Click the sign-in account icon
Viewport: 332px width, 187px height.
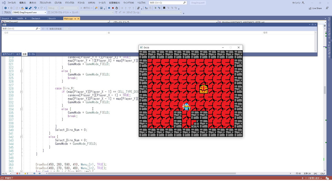pos(303,3)
